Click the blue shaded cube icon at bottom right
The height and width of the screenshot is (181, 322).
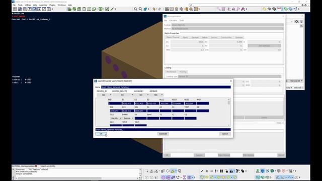tap(263, 171)
